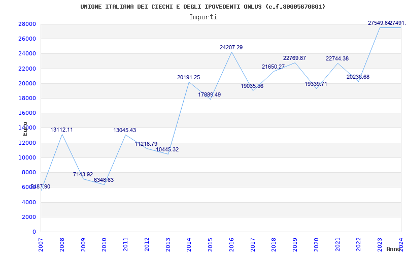Click the x-axis year label 2016
This screenshot has width=406, height=254.
[x=231, y=245]
